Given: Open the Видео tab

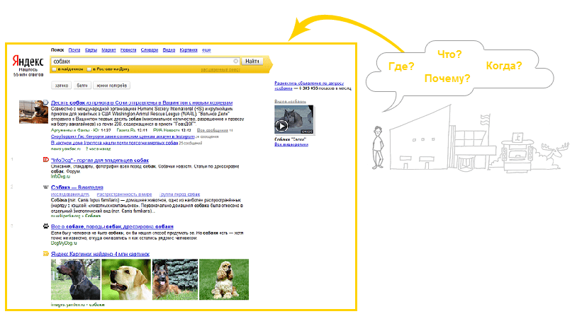Looking at the screenshot, I should (x=169, y=50).
